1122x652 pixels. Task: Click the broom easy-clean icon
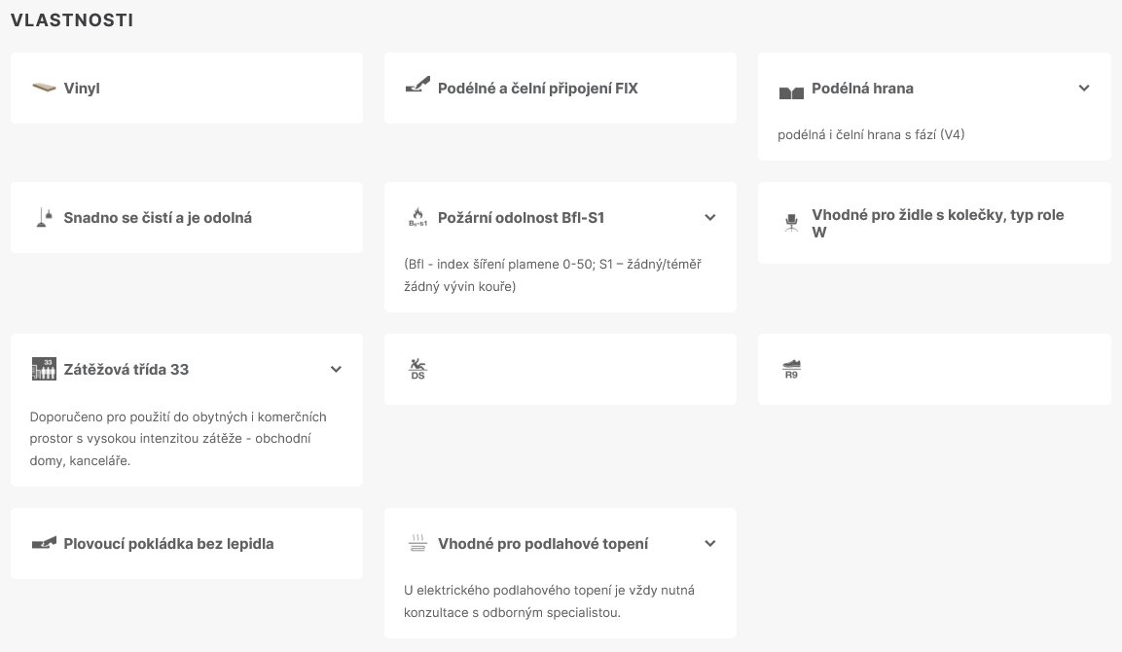click(x=43, y=218)
